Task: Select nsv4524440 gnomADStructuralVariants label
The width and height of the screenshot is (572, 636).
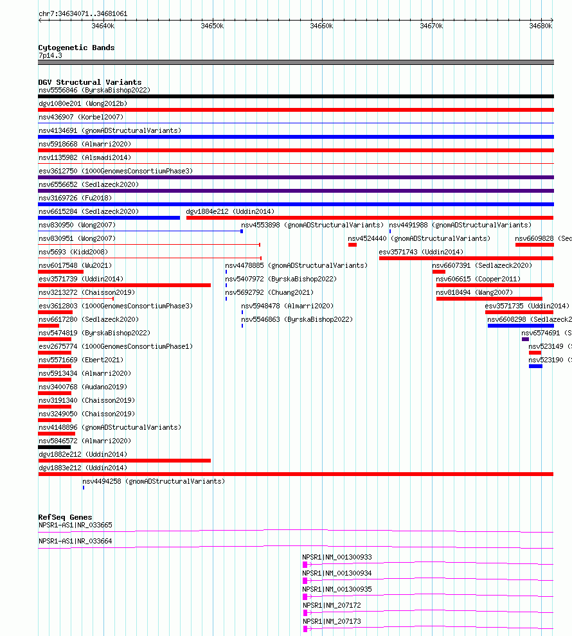Action: (418, 238)
